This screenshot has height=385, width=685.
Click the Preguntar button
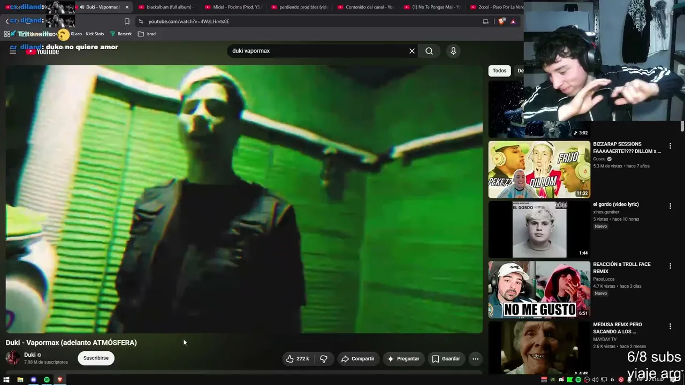pyautogui.click(x=403, y=359)
